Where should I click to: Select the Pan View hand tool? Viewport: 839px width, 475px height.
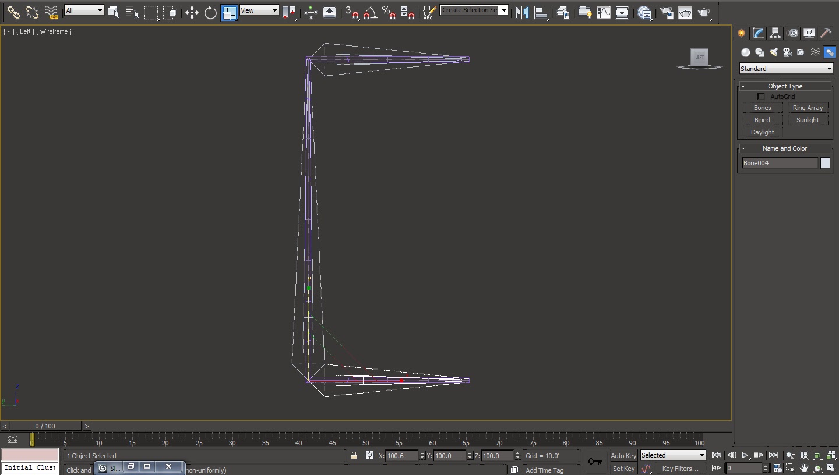[804, 468]
